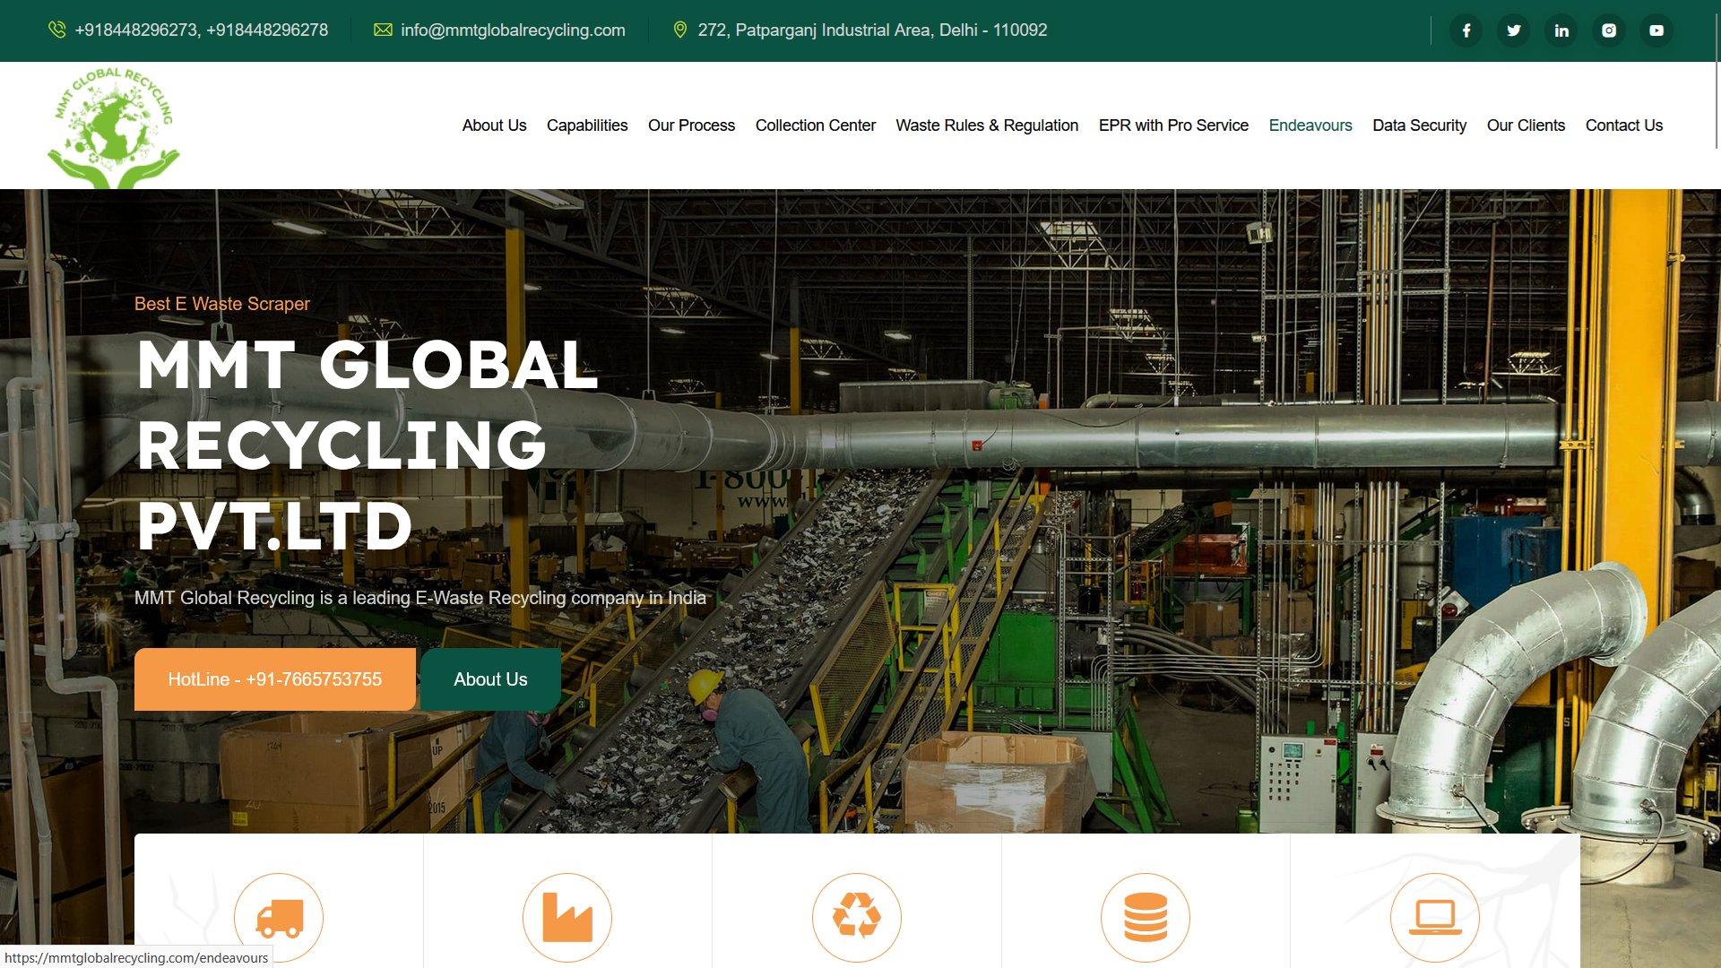Click the recycling symbol service icon
Screen dimensions: 1721x968
[x=857, y=917]
